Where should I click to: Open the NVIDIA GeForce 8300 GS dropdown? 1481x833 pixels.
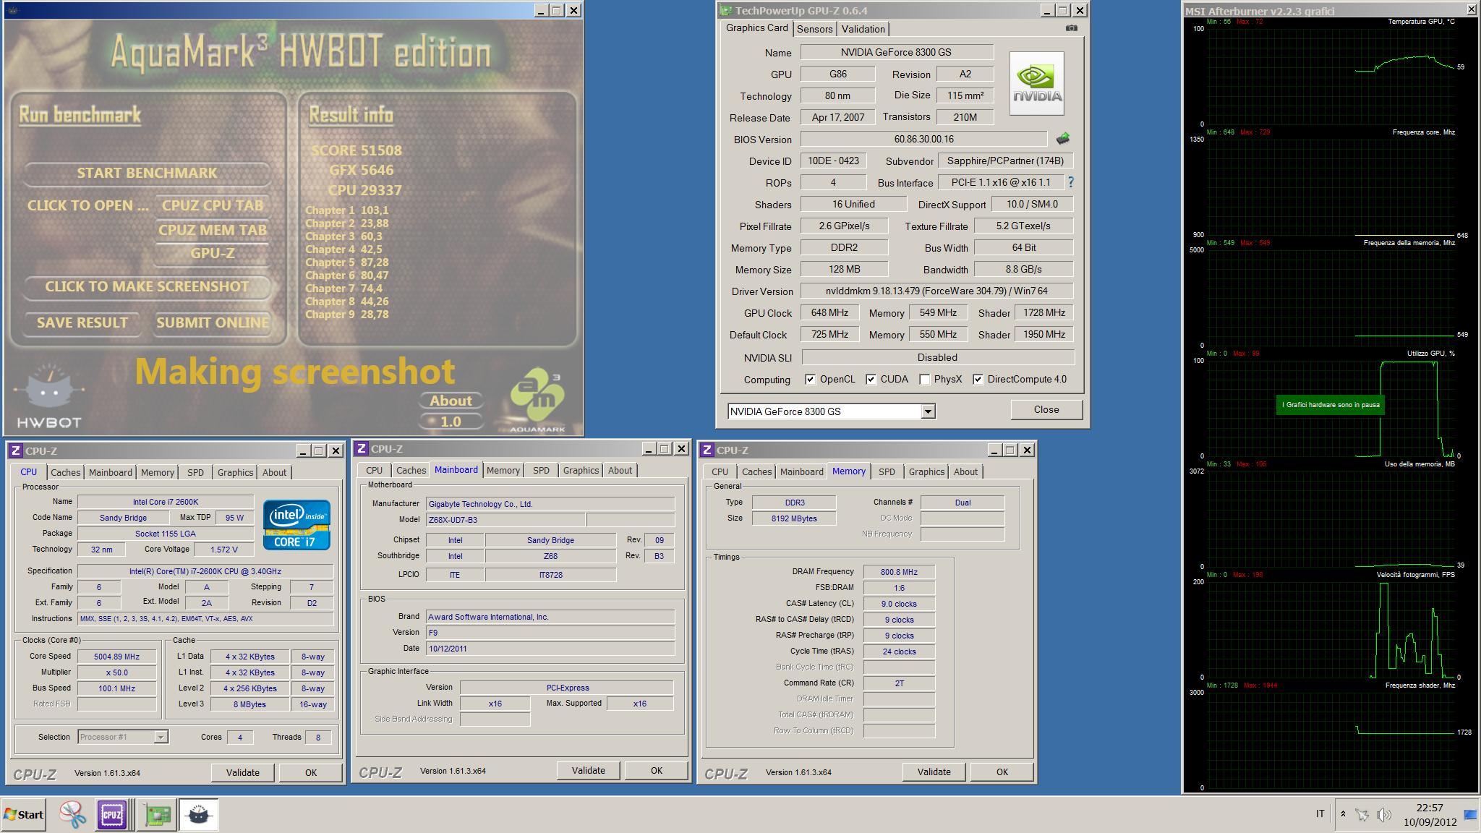coord(928,411)
